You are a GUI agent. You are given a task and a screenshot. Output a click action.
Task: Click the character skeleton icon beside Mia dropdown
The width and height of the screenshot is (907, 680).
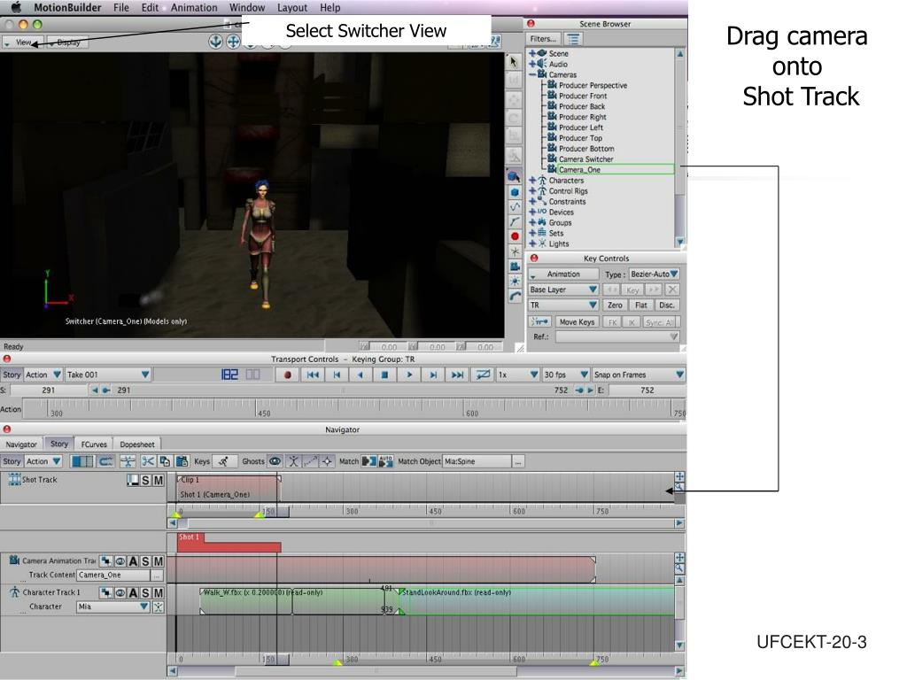tap(158, 607)
